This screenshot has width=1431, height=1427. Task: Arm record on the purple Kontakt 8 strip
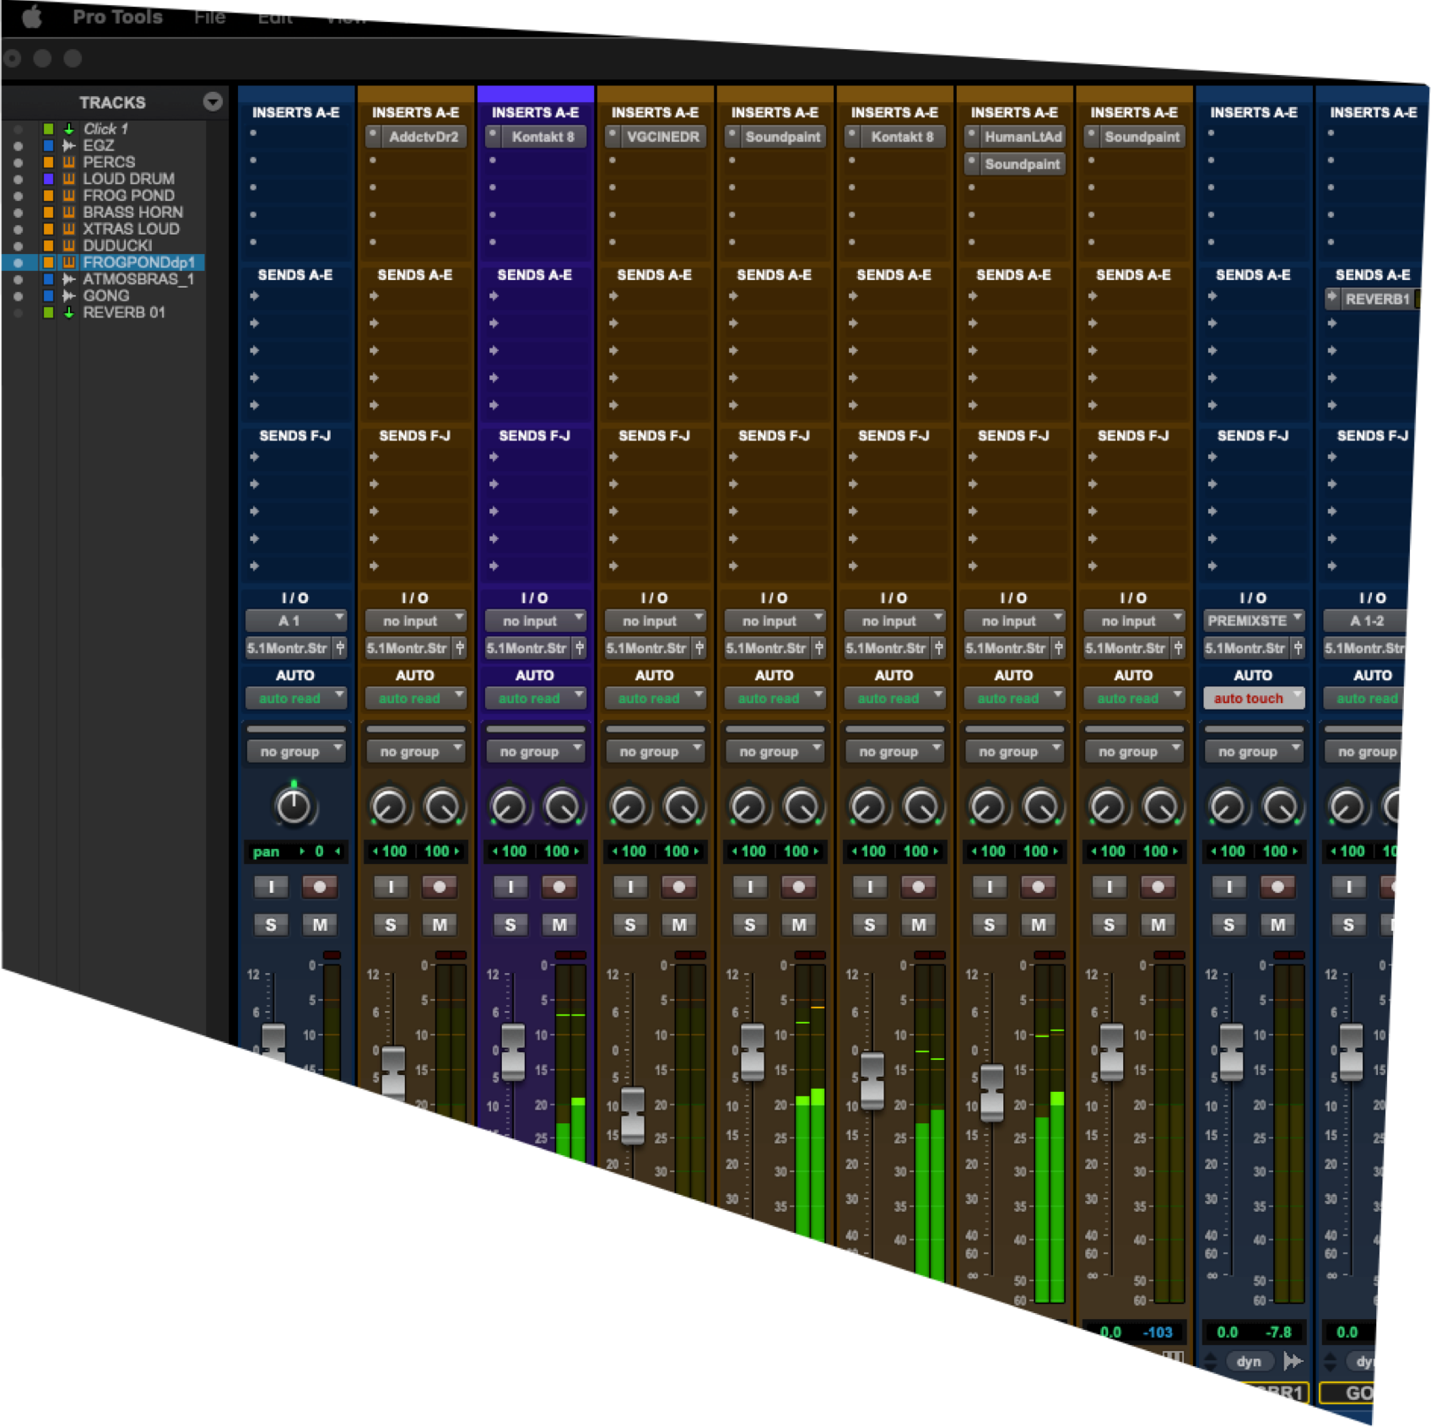click(559, 887)
